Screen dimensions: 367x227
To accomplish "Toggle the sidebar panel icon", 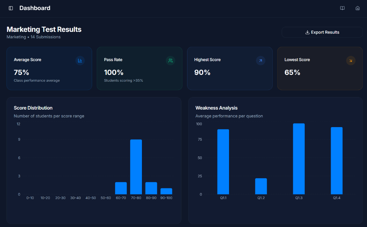I will (x=11, y=8).
